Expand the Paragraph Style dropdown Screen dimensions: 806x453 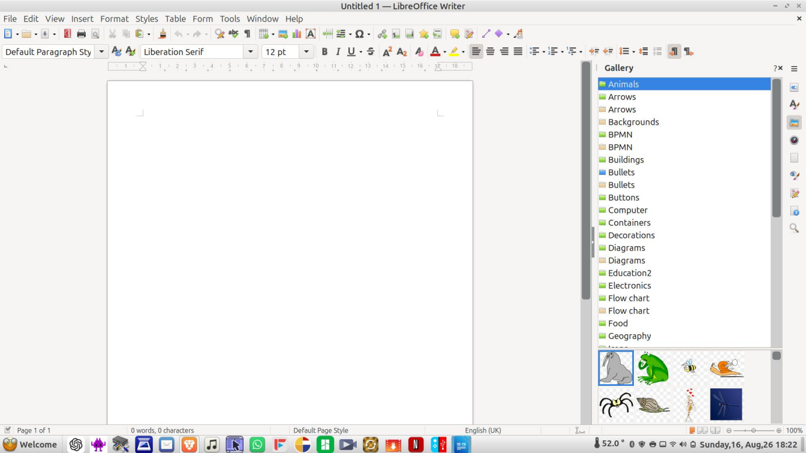click(x=101, y=52)
